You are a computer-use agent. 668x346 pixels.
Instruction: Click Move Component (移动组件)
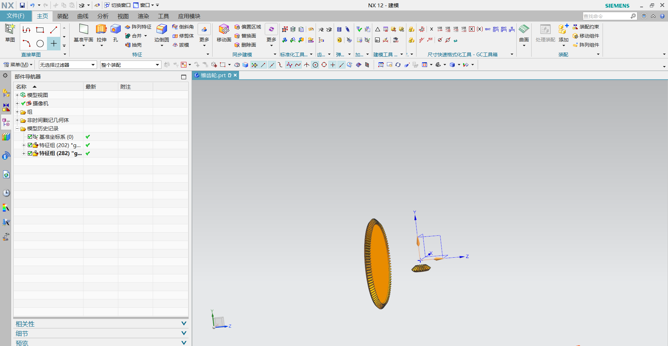(586, 36)
